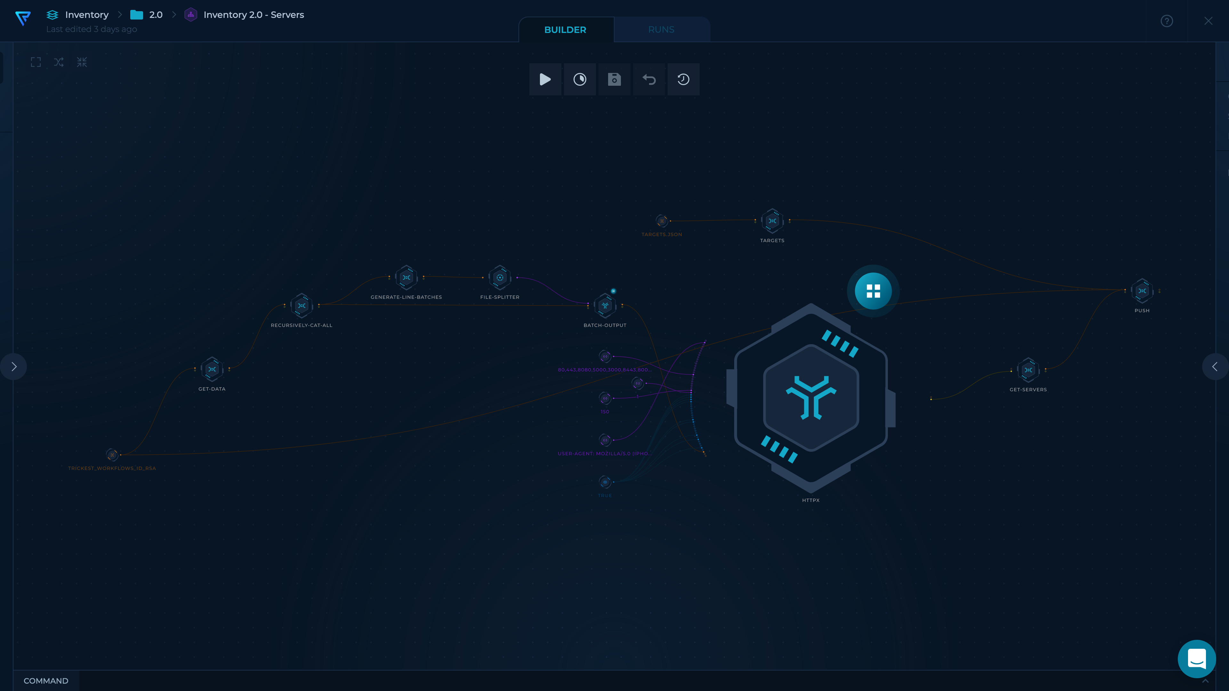The image size is (1229, 691).
Task: Click the fit-to-screen frame icon
Action: click(x=36, y=62)
